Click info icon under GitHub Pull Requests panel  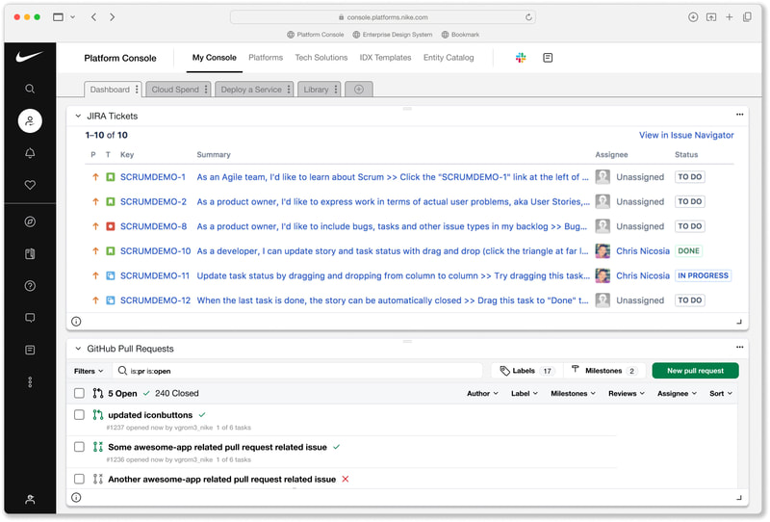click(x=76, y=497)
